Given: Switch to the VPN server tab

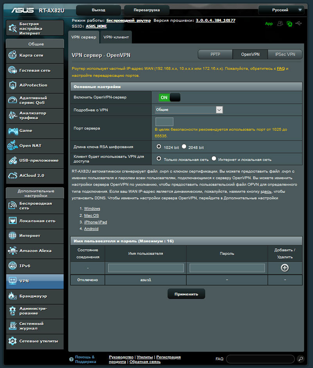Looking at the screenshot, I should click(84, 37).
